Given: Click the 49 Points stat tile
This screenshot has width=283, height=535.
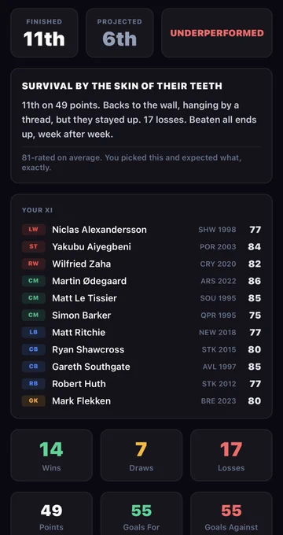Looking at the screenshot, I should (x=51, y=514).
